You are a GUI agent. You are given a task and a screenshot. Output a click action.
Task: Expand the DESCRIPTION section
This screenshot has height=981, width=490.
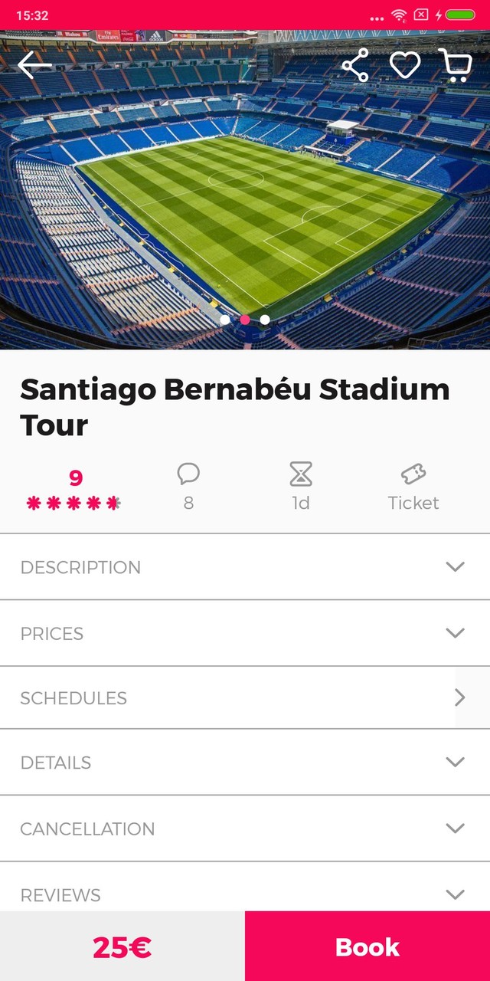coord(245,567)
